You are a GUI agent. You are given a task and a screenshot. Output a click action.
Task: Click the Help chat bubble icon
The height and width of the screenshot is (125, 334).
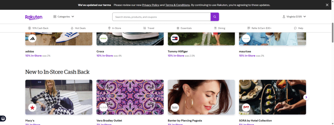[x=295, y=28]
